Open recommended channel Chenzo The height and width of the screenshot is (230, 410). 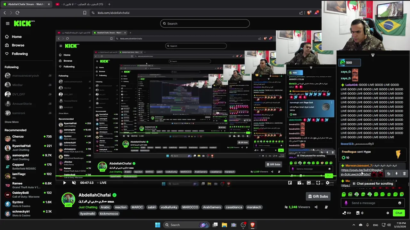(28, 138)
